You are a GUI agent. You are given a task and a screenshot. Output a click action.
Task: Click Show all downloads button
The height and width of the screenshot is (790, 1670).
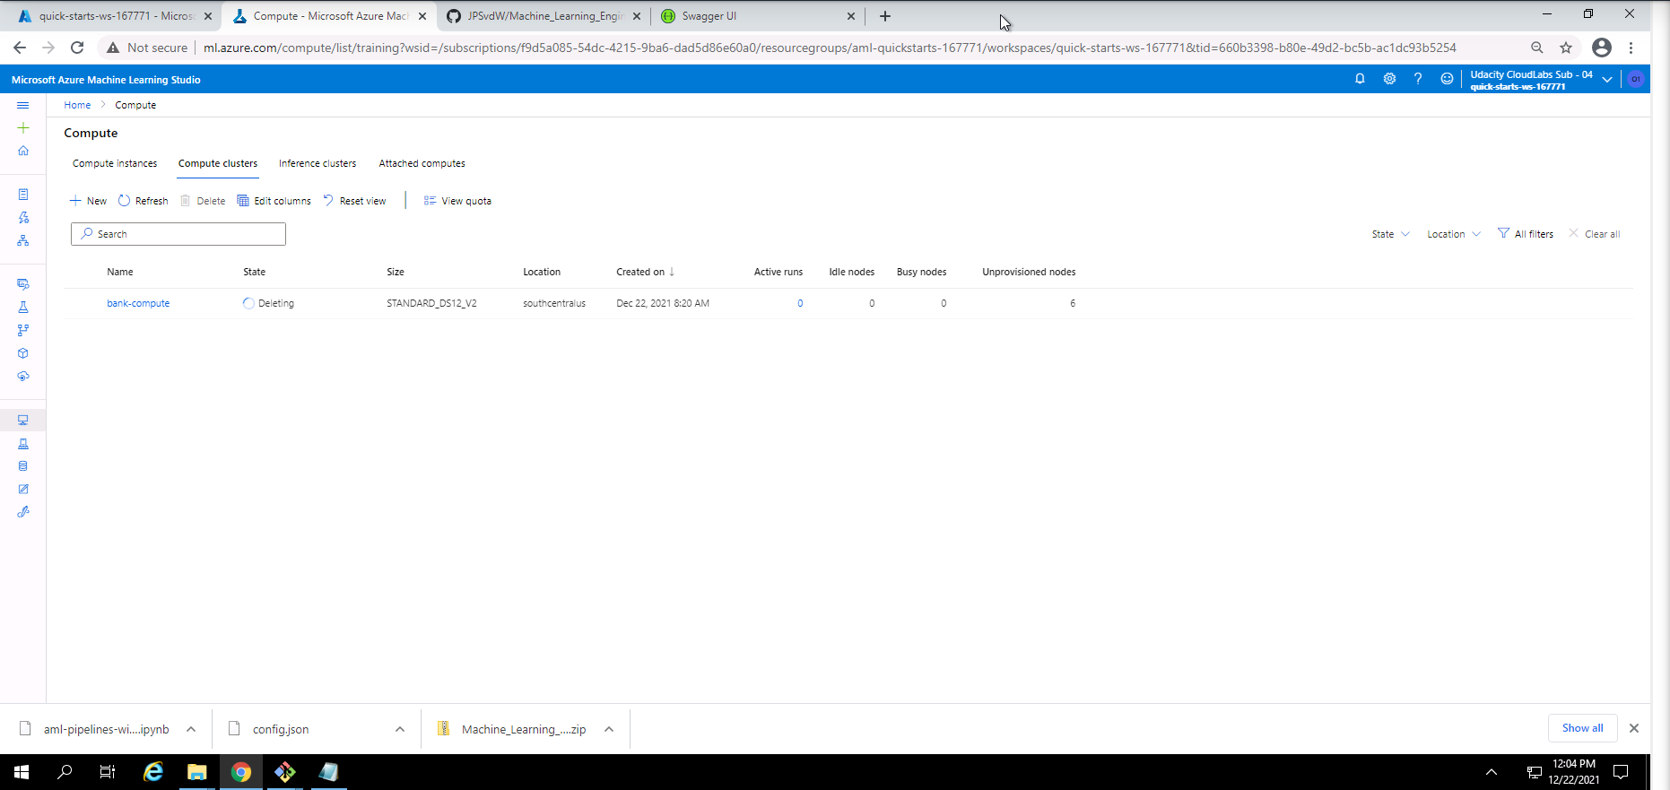pyautogui.click(x=1582, y=728)
